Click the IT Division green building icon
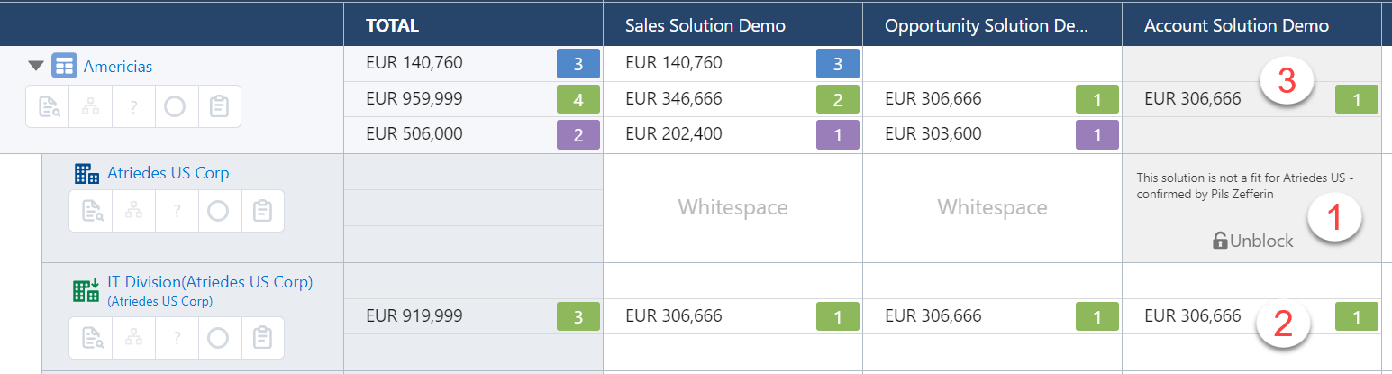1392x374 pixels. (86, 289)
